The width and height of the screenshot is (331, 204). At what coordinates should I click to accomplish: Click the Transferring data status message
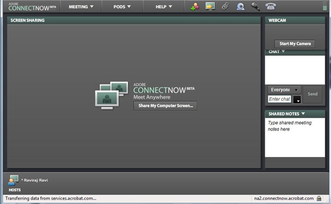(51, 198)
